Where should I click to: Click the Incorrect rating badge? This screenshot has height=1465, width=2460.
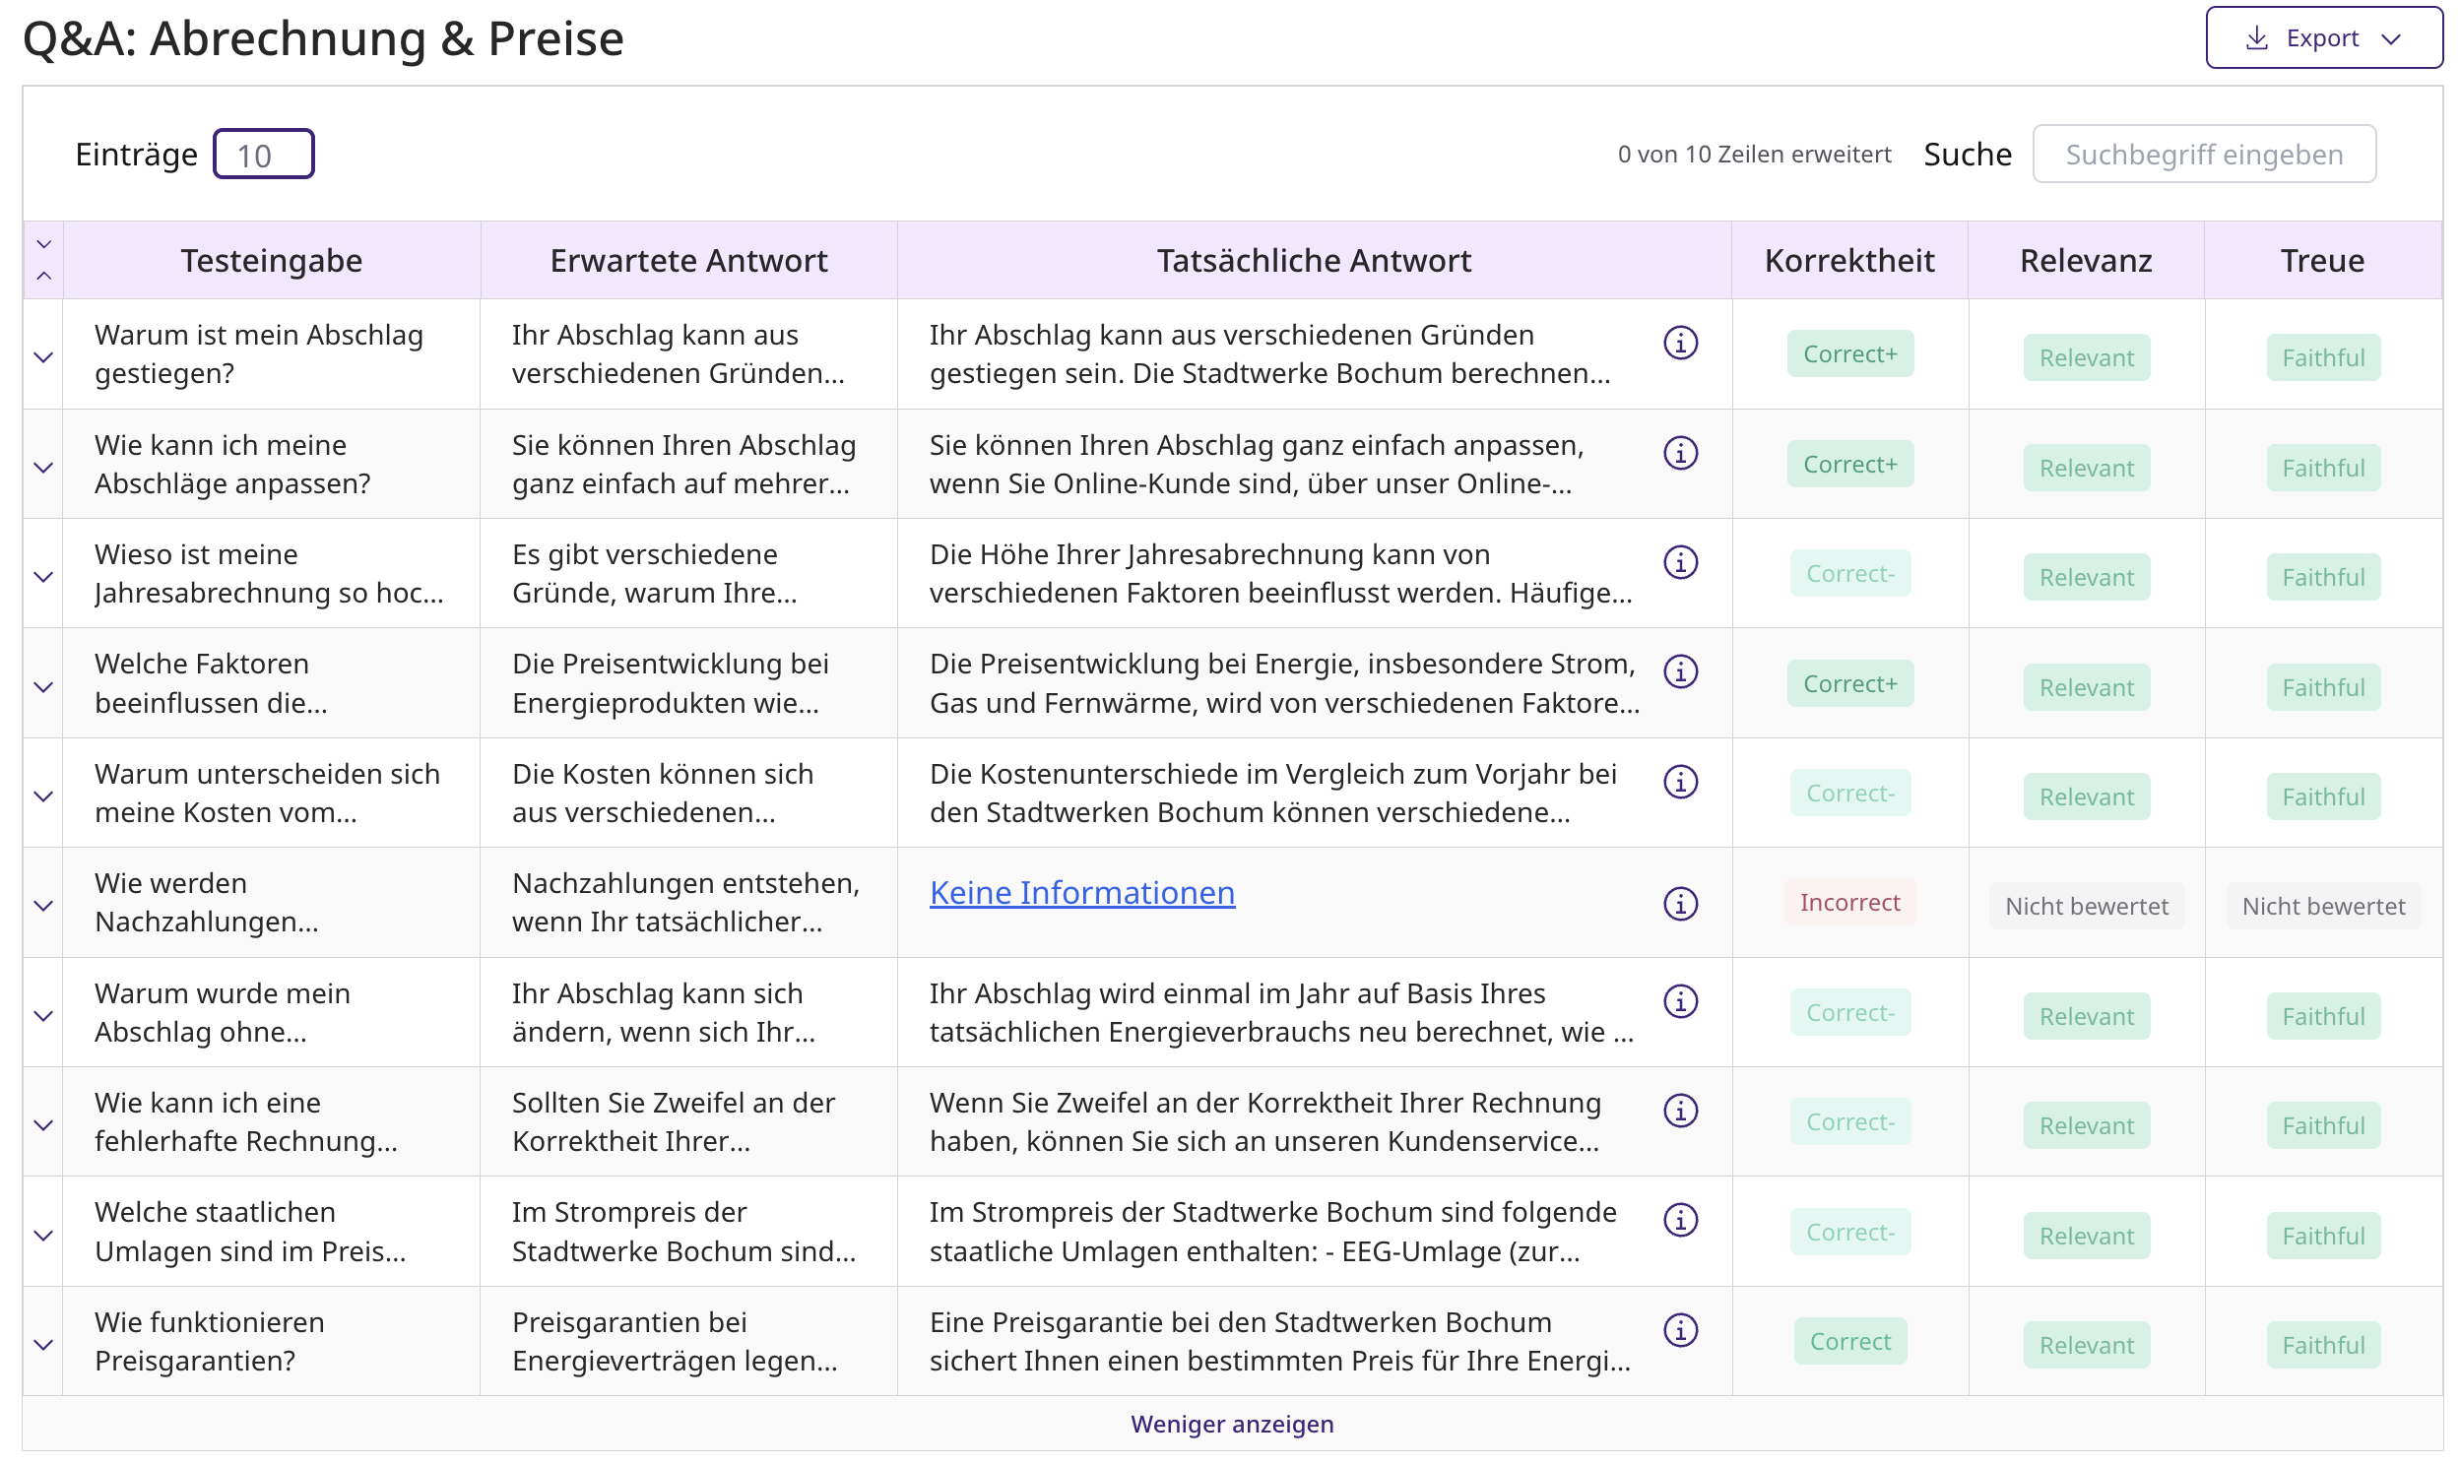(1849, 903)
